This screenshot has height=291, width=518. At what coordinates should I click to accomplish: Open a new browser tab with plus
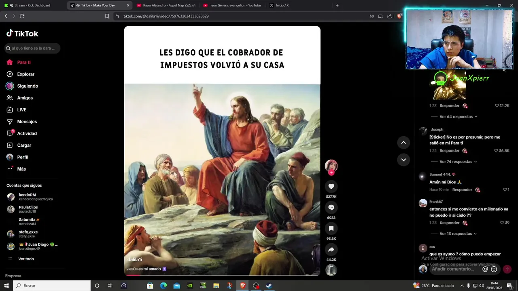coord(337,5)
